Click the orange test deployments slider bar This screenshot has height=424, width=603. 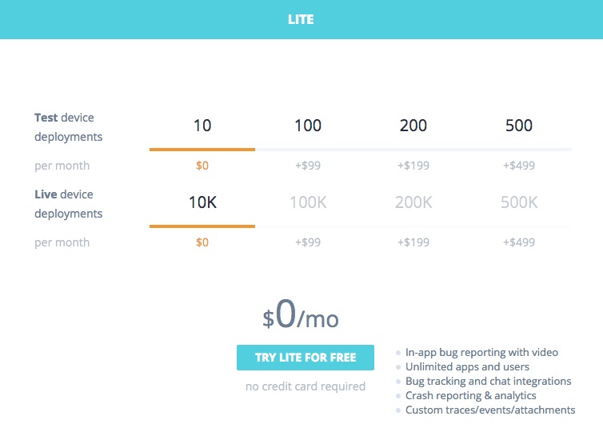coord(202,149)
